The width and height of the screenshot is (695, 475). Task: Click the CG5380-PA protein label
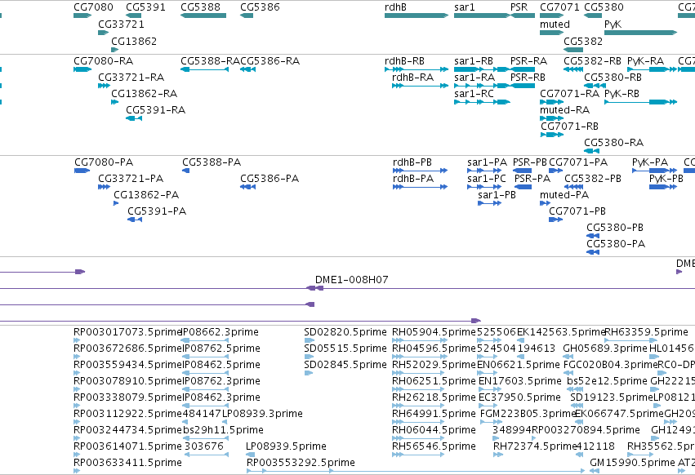click(616, 244)
